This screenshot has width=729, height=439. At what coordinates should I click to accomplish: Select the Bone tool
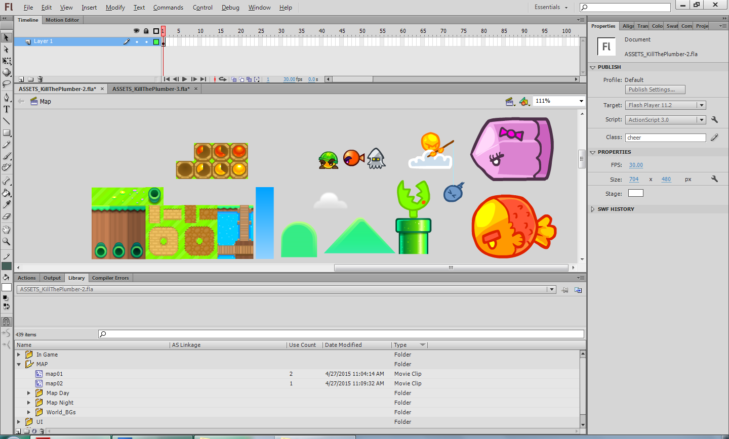click(7, 181)
